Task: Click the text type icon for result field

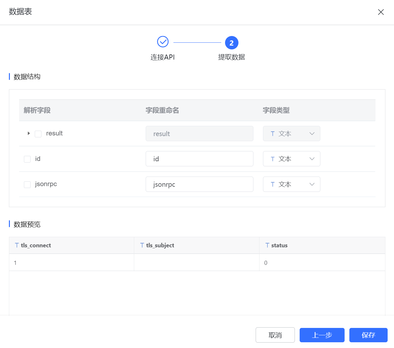Action: point(273,134)
